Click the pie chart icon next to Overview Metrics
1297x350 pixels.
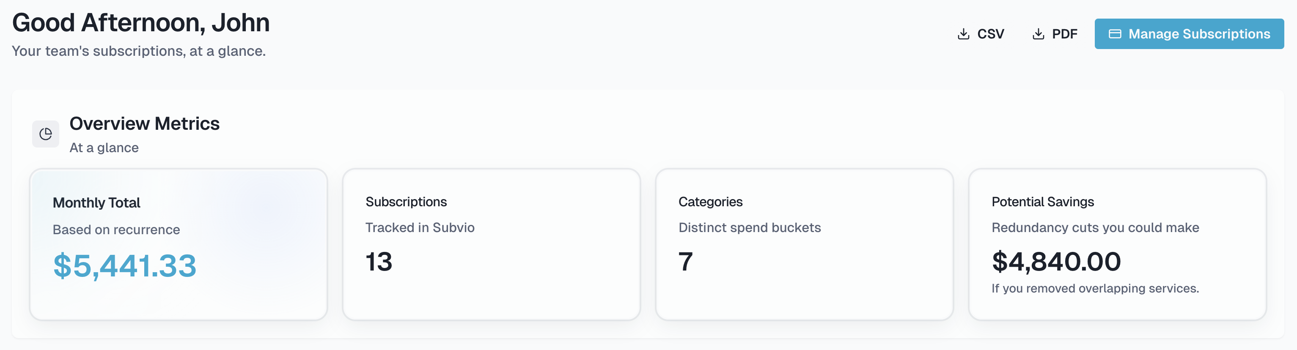pos(45,134)
